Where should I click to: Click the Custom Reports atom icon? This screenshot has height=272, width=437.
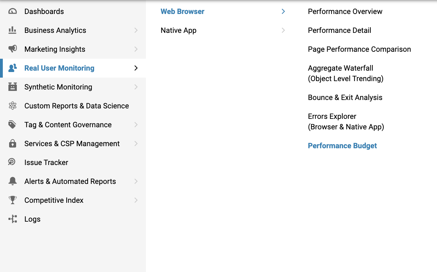point(13,106)
